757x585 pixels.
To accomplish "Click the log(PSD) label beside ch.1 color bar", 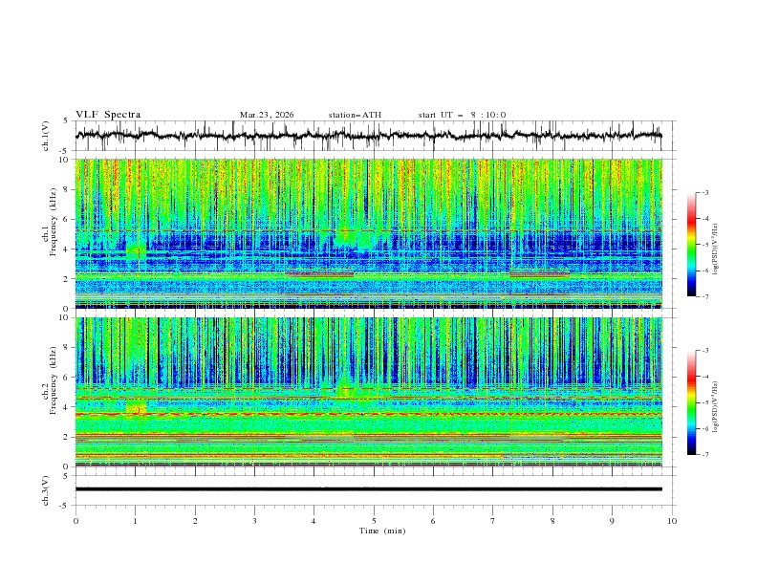I will click(x=717, y=249).
